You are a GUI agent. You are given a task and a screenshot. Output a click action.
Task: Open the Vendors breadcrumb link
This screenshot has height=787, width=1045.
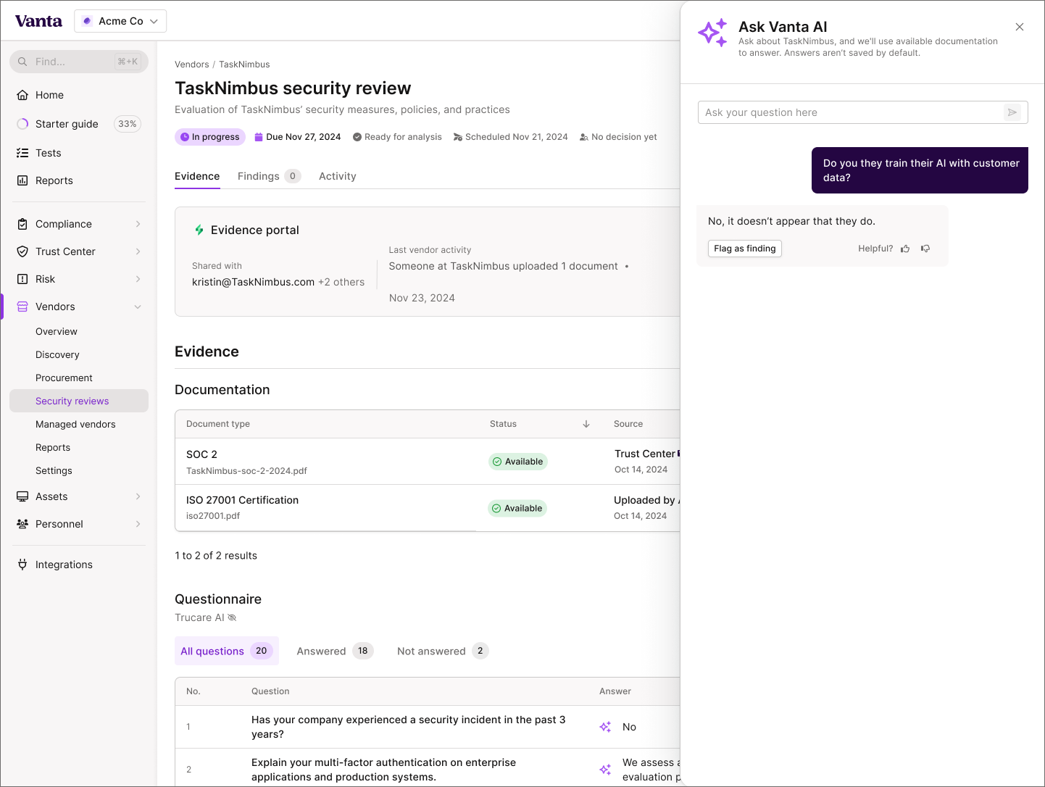coord(191,64)
